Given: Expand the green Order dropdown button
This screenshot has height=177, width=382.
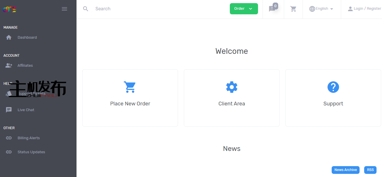Looking at the screenshot, I should [x=244, y=9].
